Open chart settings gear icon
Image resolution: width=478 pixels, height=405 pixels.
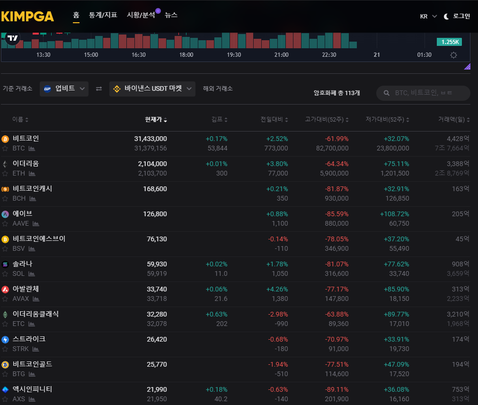click(453, 55)
